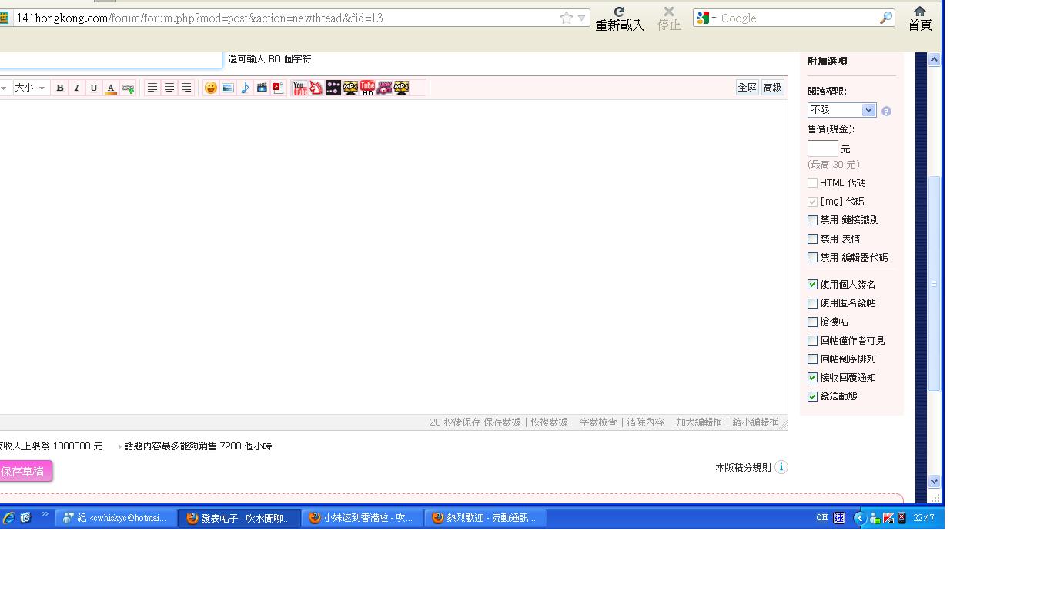The width and height of the screenshot is (1047, 591).
Task: Disable the 使用個人簽名 checkbox
Action: [812, 285]
